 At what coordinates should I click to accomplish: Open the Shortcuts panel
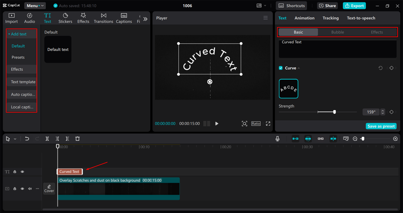(x=292, y=6)
